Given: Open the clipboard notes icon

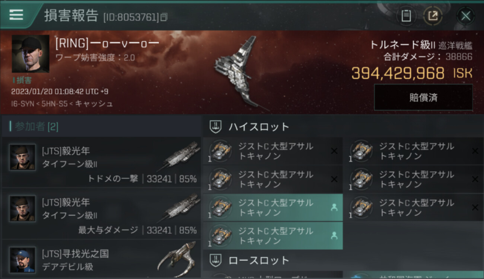Looking at the screenshot, I should [x=406, y=16].
